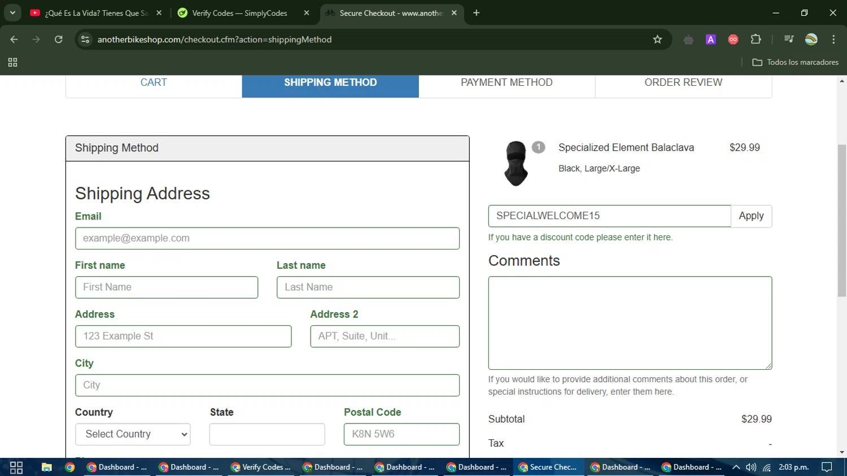Open site information icon in address bar

[85, 40]
